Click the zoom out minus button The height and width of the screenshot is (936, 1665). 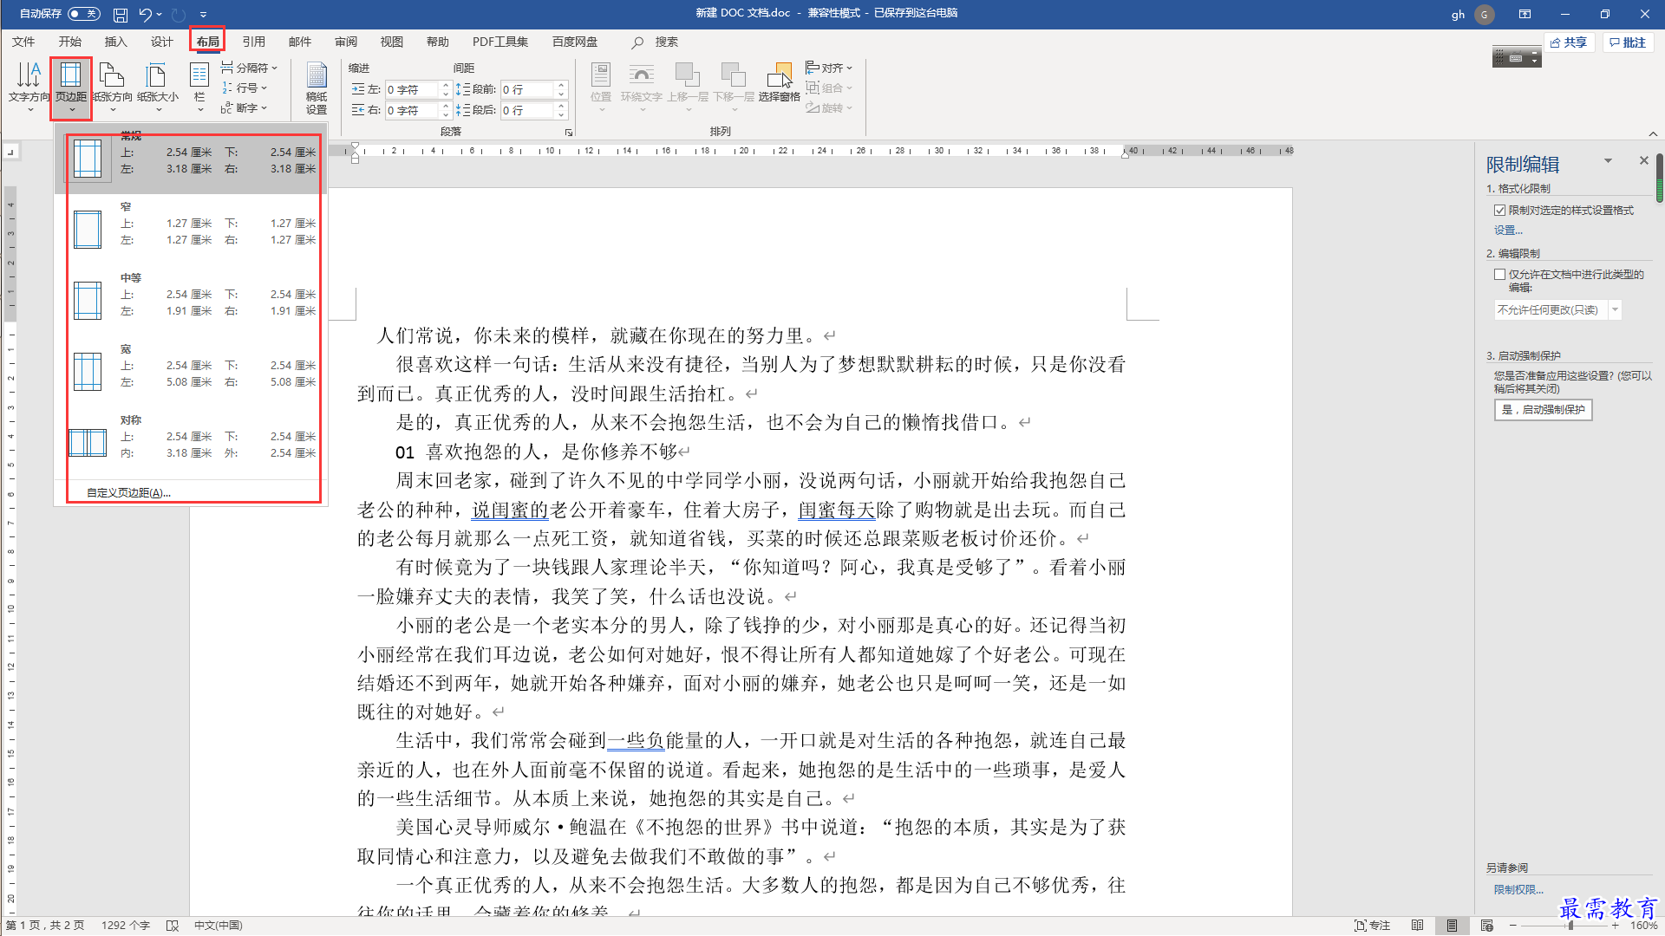[x=1513, y=926]
